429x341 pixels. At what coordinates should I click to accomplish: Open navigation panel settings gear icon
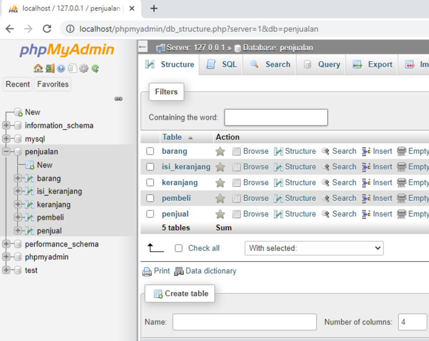[83, 68]
